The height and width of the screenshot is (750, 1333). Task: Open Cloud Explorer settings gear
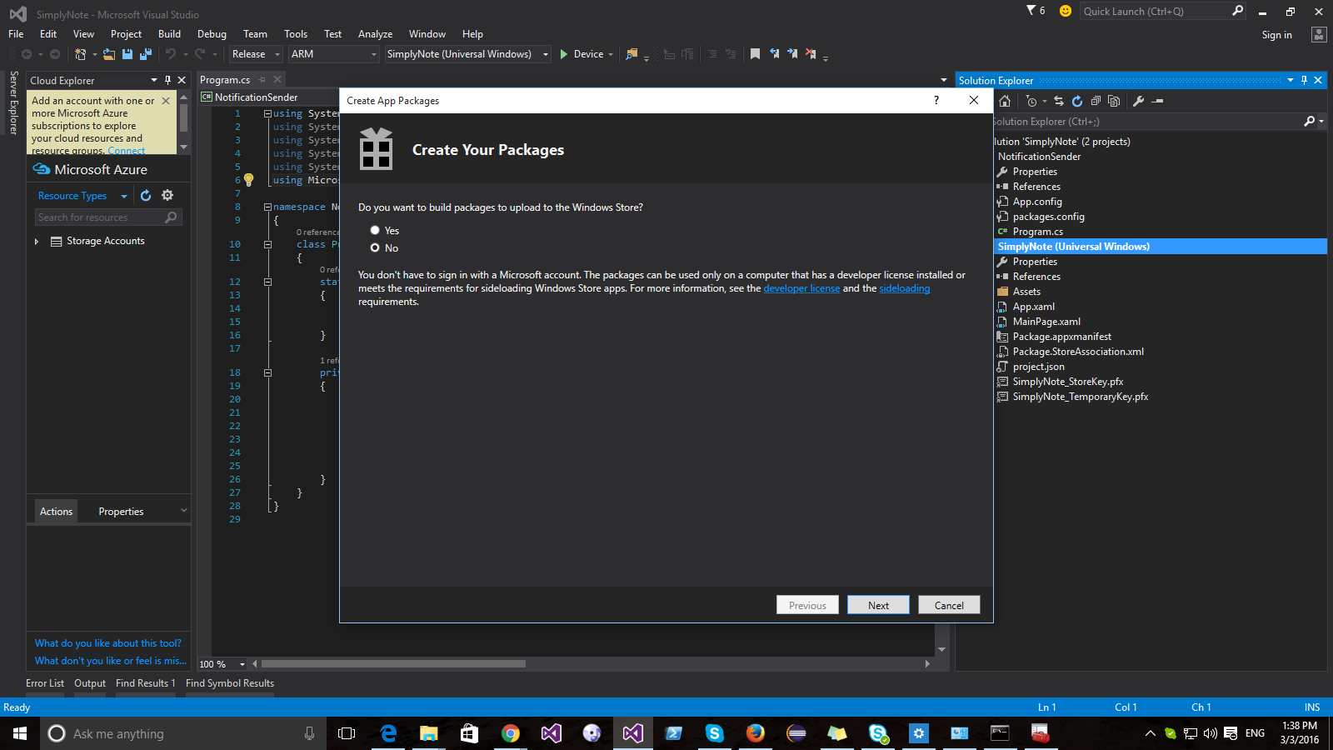[167, 194]
